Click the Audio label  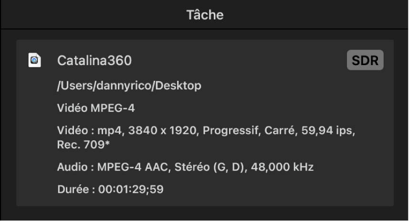[x=73, y=167]
